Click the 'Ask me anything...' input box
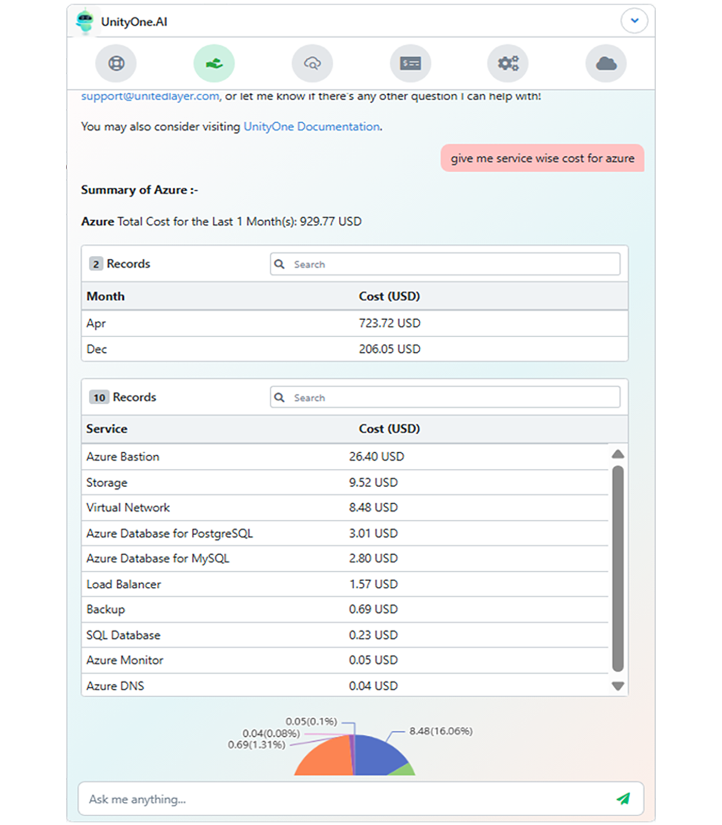Viewport: 722px width, 825px height. click(360, 799)
